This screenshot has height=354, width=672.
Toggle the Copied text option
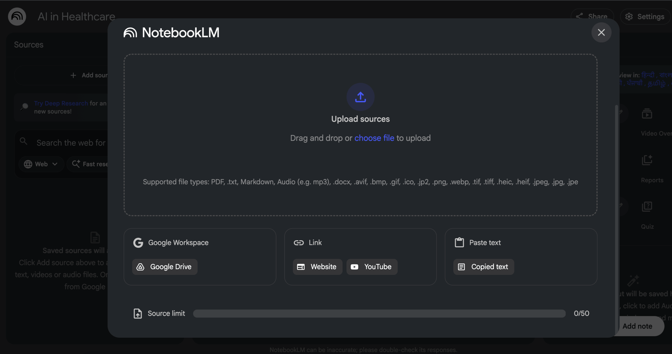[x=484, y=267]
